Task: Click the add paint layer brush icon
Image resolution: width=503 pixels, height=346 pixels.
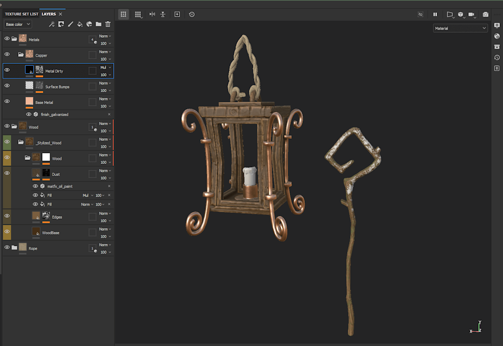Action: [70, 24]
